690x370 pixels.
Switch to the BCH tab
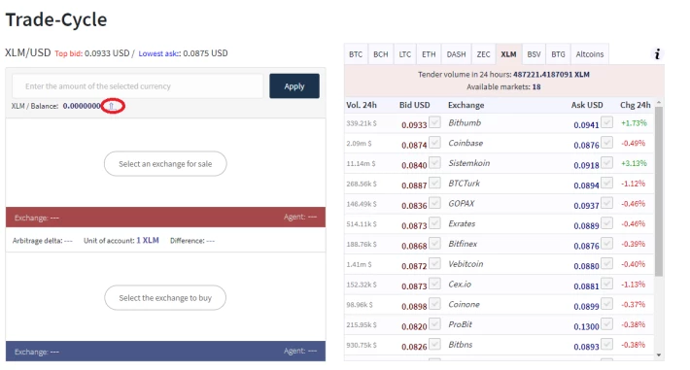click(381, 54)
